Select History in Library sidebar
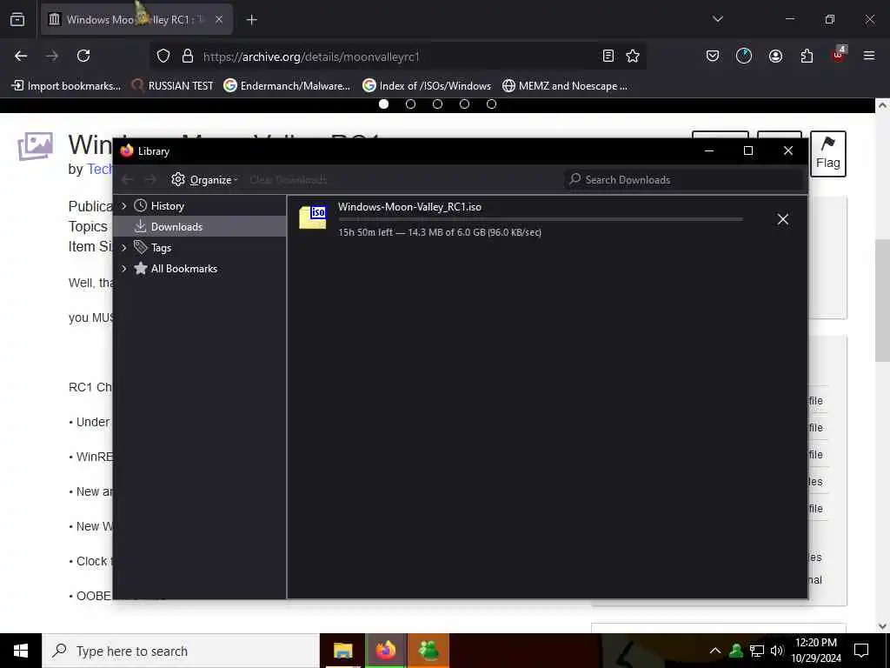 click(168, 205)
